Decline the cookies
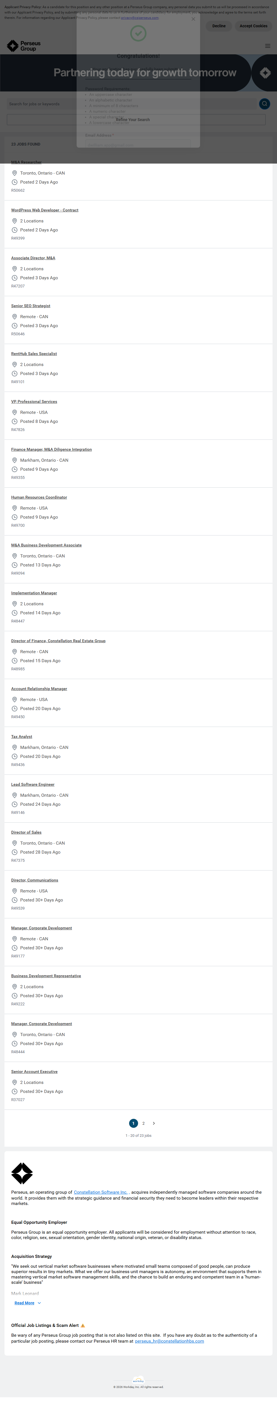Image resolution: width=277 pixels, height=1404 pixels. (219, 26)
